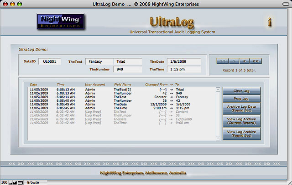Click the log scrollbar up arrow
The height and width of the screenshot is (185, 292).
[218, 90]
